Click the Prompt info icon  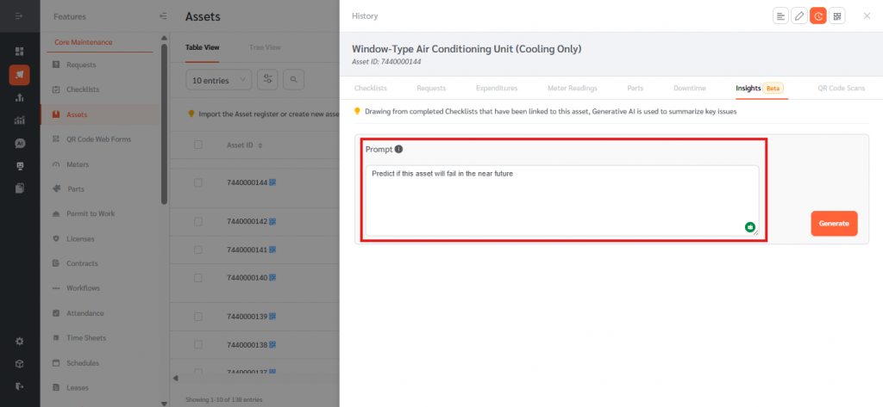tap(399, 150)
